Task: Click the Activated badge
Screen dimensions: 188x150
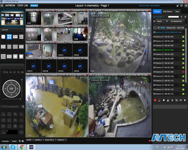Action: (x=34, y=5)
